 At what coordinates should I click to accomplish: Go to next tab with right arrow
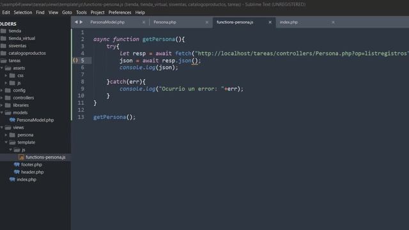[81, 22]
